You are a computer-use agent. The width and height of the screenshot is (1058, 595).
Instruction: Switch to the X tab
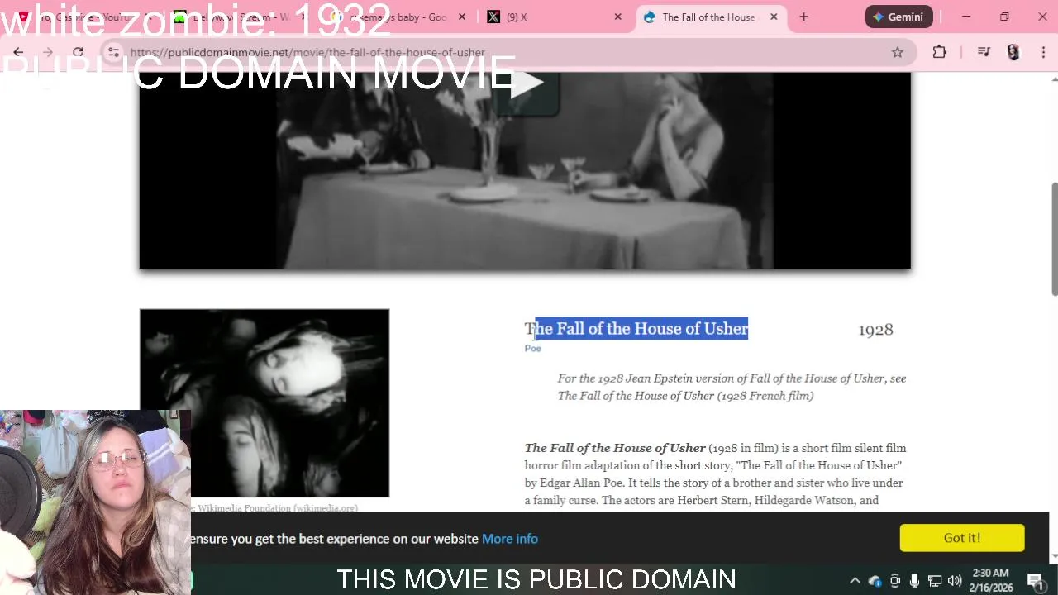(x=554, y=17)
